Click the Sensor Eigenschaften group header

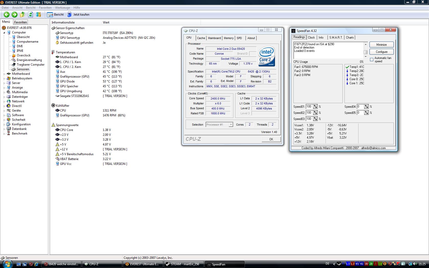coord(70,28)
